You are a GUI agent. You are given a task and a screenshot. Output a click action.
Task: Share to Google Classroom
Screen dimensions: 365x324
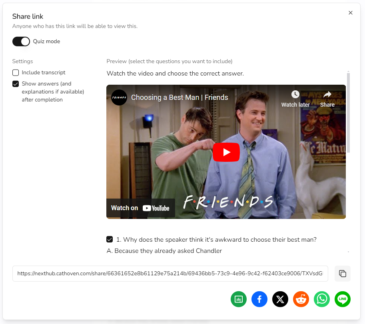[x=239, y=299]
